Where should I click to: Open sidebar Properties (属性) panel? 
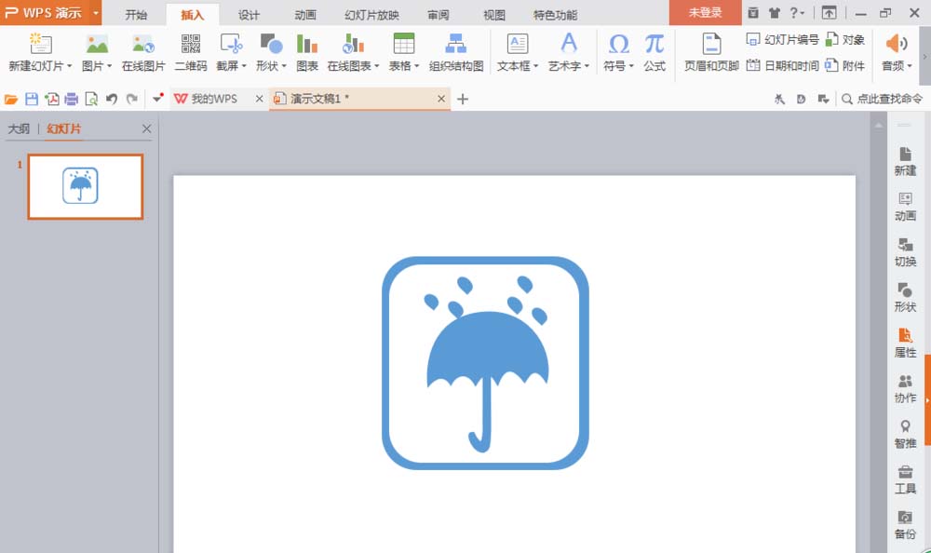pos(905,344)
